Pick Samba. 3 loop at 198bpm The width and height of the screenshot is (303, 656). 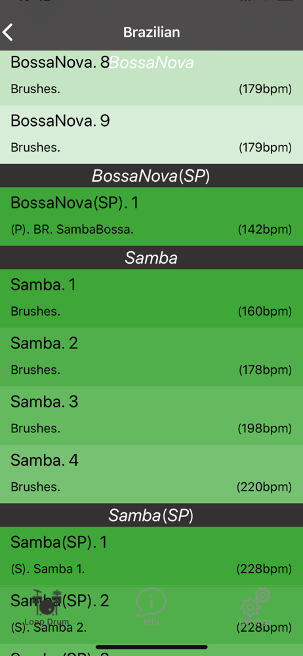151,415
